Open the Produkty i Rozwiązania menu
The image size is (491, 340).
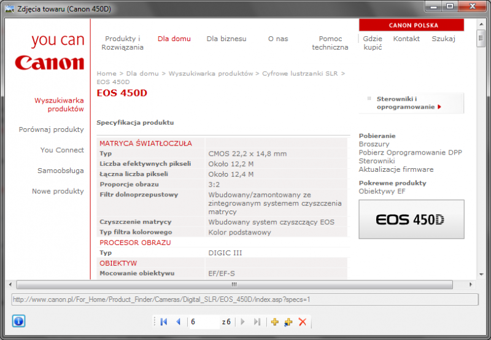point(122,43)
